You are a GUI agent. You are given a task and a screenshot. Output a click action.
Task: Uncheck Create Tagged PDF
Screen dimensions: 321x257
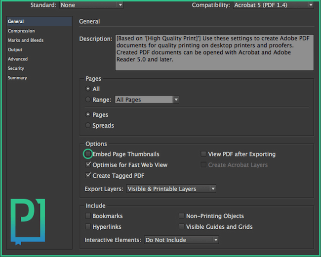point(88,175)
